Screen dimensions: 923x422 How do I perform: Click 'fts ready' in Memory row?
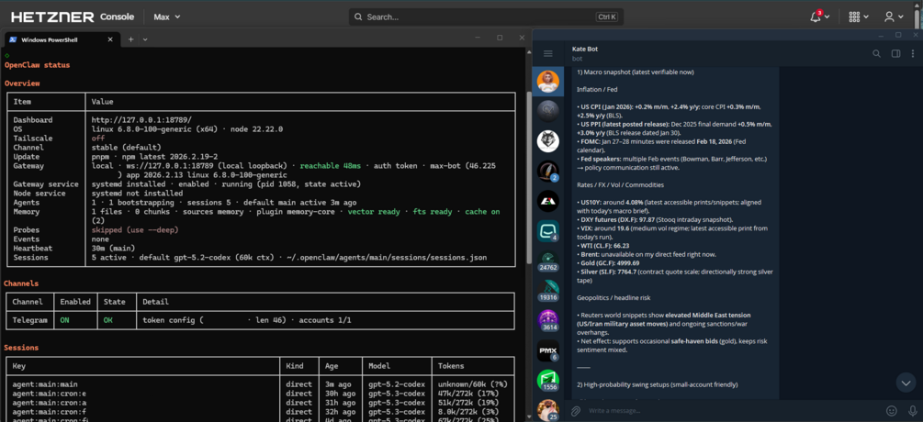coord(433,212)
